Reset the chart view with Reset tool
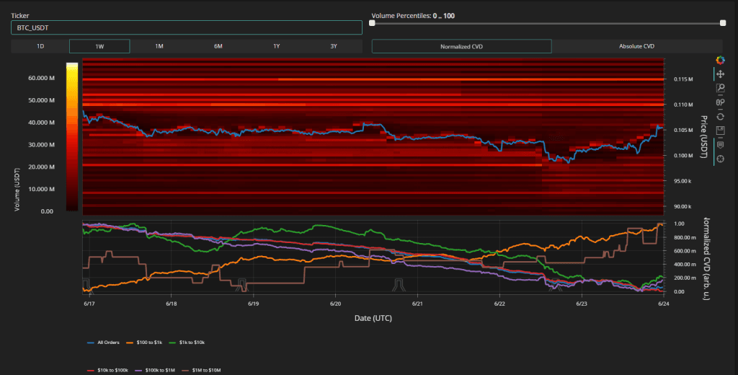 [720, 116]
